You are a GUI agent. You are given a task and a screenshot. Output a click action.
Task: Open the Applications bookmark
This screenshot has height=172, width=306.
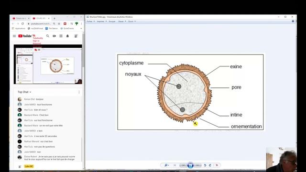coord(19,29)
